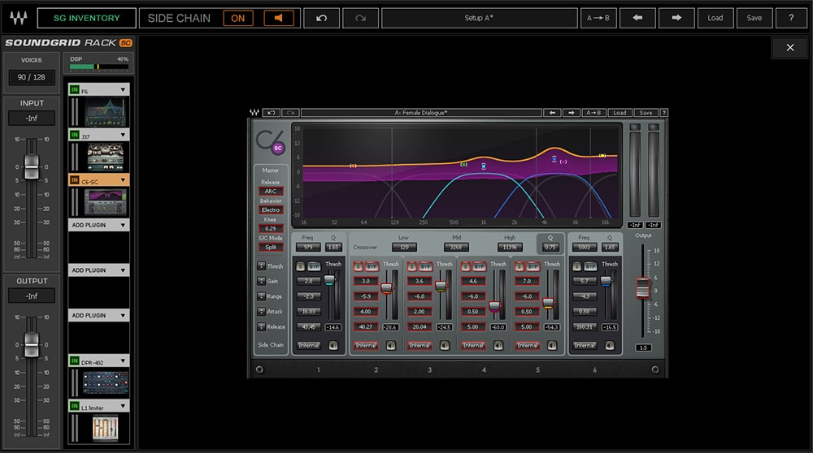Toggle IN bypass for L1 limiter slot
This screenshot has width=813, height=453.
tap(74, 404)
